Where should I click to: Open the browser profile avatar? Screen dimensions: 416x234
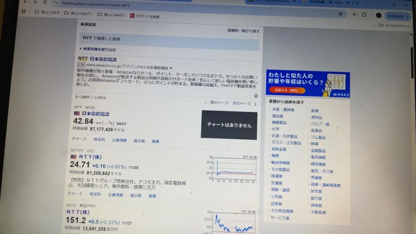(378, 15)
